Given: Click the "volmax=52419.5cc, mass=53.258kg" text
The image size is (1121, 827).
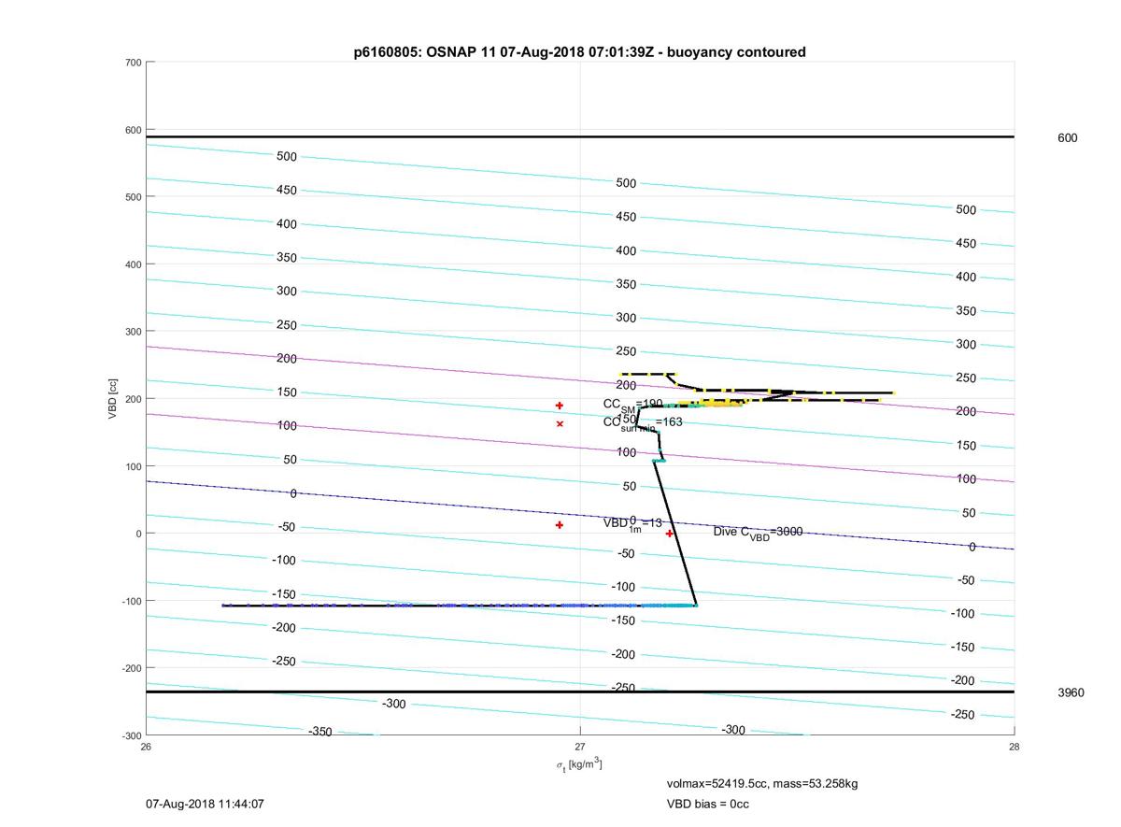Looking at the screenshot, I should point(761,783).
